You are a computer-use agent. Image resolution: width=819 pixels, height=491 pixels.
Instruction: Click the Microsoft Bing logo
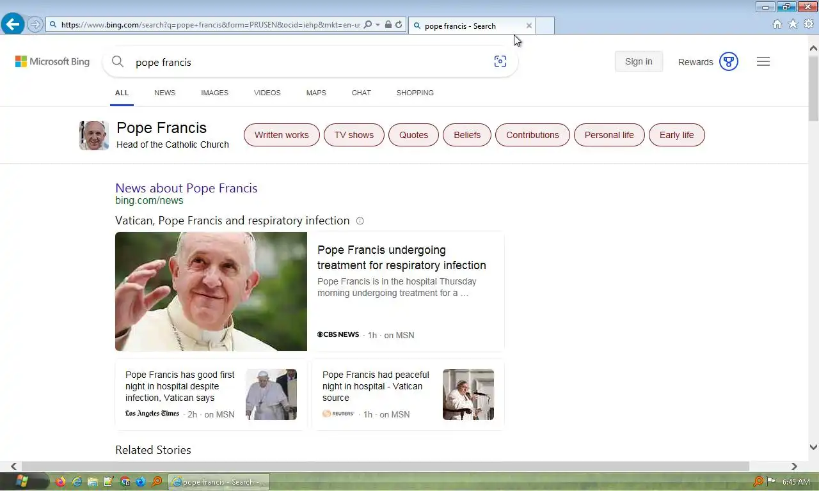point(52,61)
